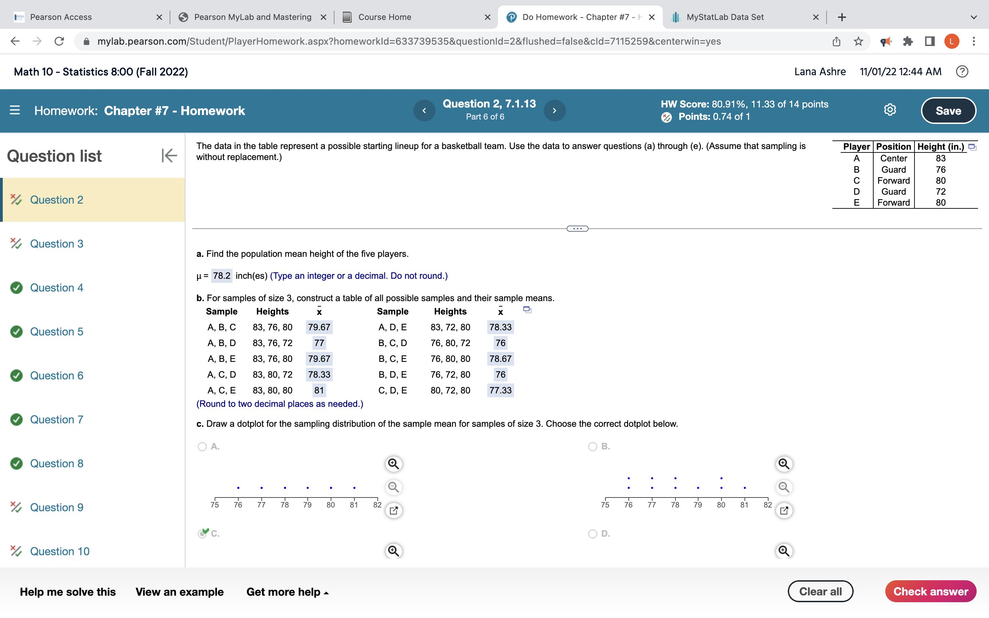989x618 pixels.
Task: Click the Check answer button
Action: (931, 591)
